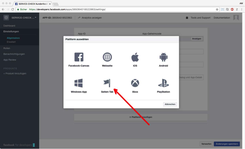Click + Produkt hinzufügen in sidebar
Image resolution: width=245 pixels, height=149 pixels.
point(15,73)
